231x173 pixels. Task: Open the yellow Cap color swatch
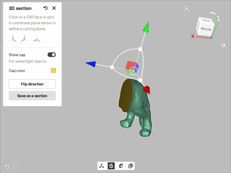(53, 71)
